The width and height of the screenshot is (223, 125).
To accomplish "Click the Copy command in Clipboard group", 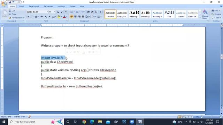I will (13, 14).
